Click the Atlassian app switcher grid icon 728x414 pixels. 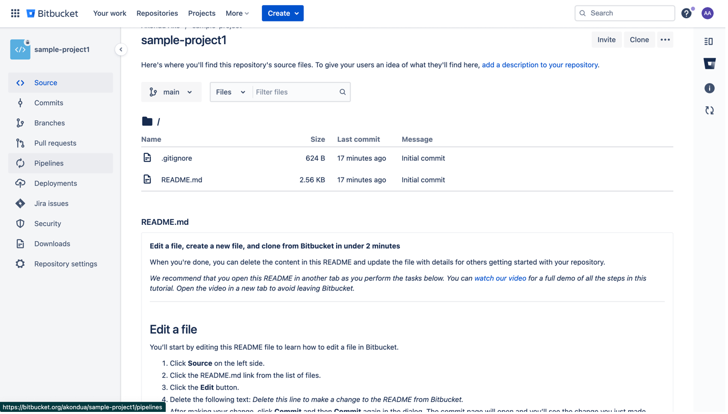pyautogui.click(x=15, y=13)
